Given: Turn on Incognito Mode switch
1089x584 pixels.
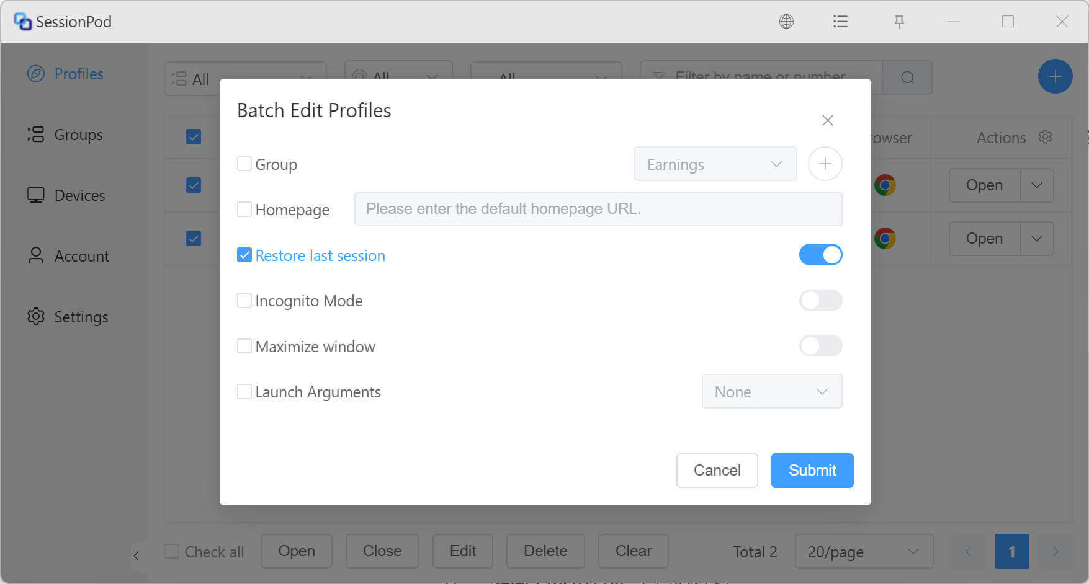Looking at the screenshot, I should 820,300.
